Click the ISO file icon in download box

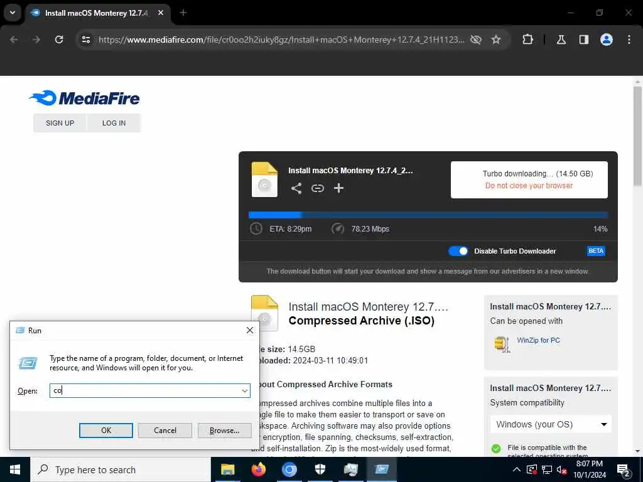pos(264,179)
